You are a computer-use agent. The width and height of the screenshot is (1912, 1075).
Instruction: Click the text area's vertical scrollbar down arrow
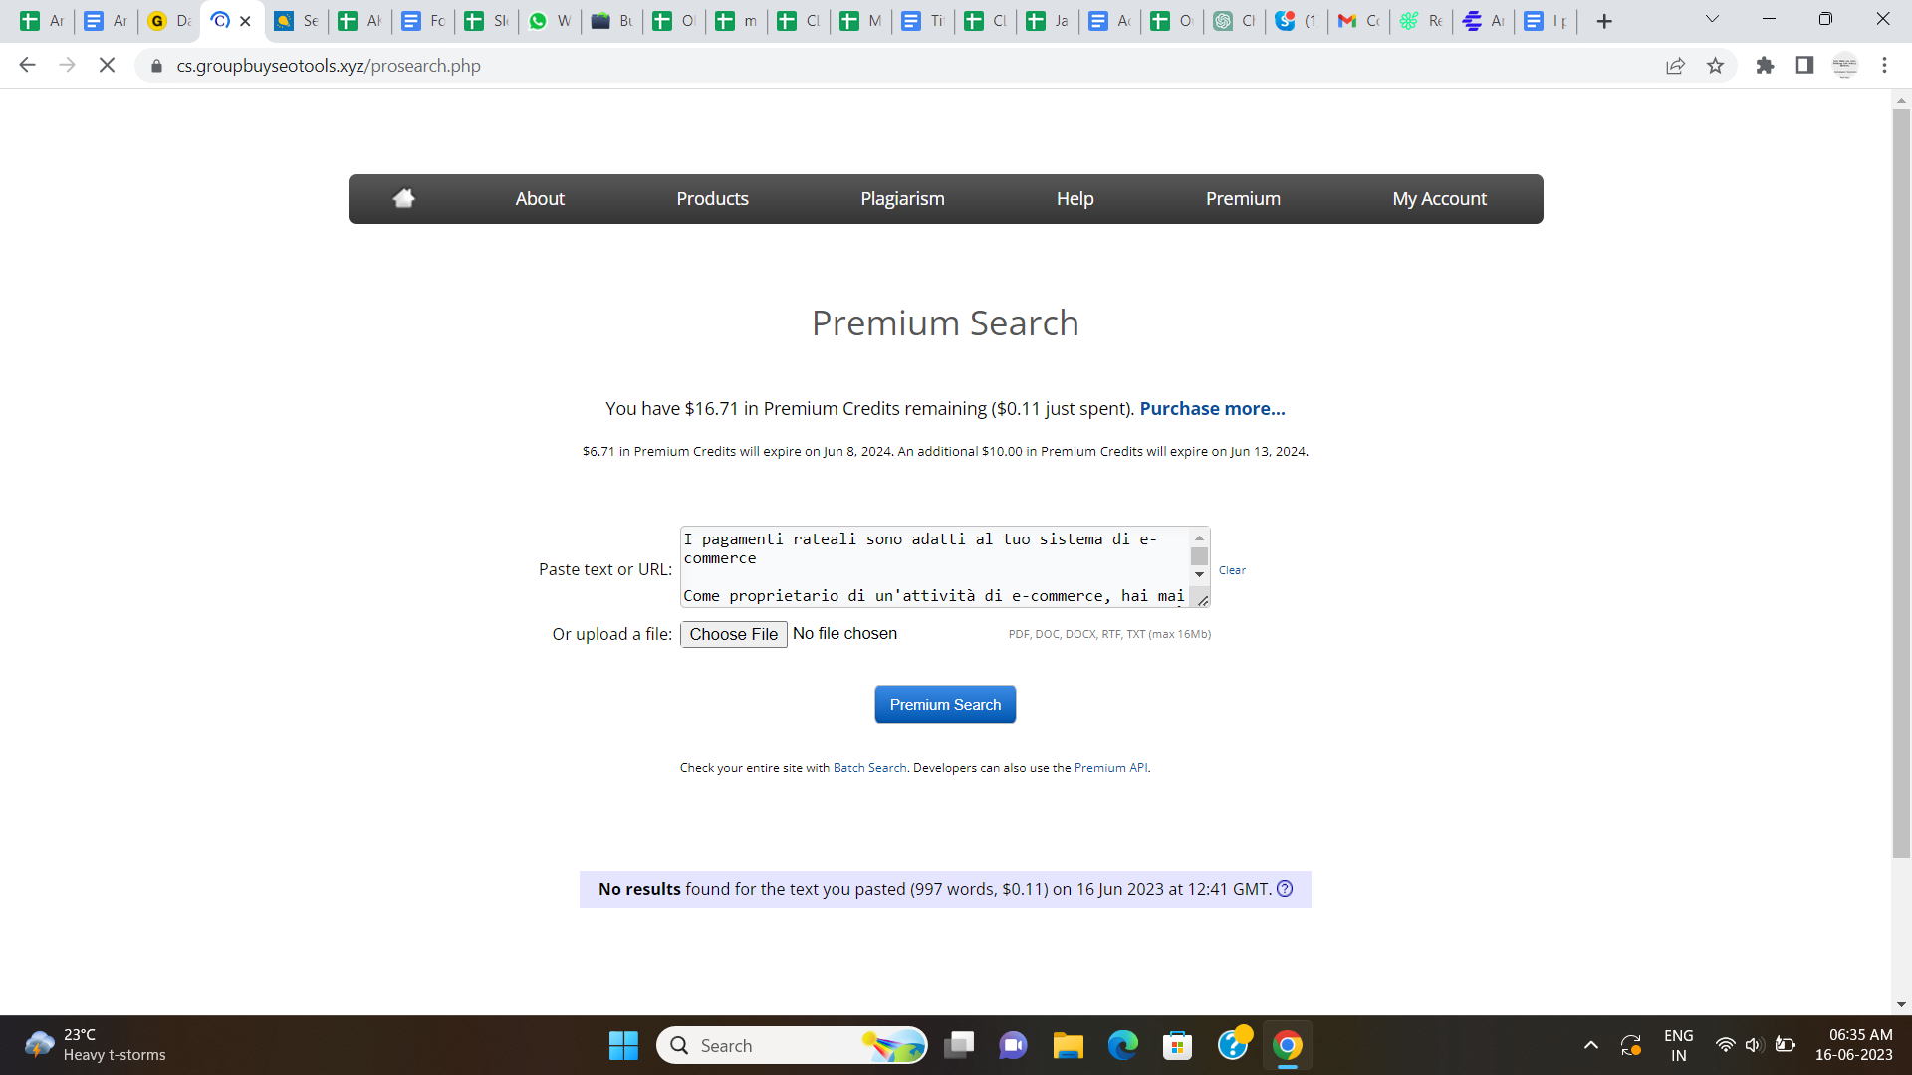click(1199, 574)
